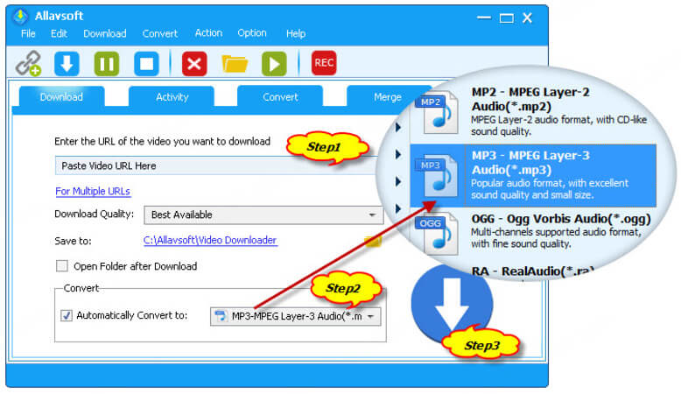This screenshot has width=681, height=394.
Task: Switch to the Activity tab
Action: 172,97
